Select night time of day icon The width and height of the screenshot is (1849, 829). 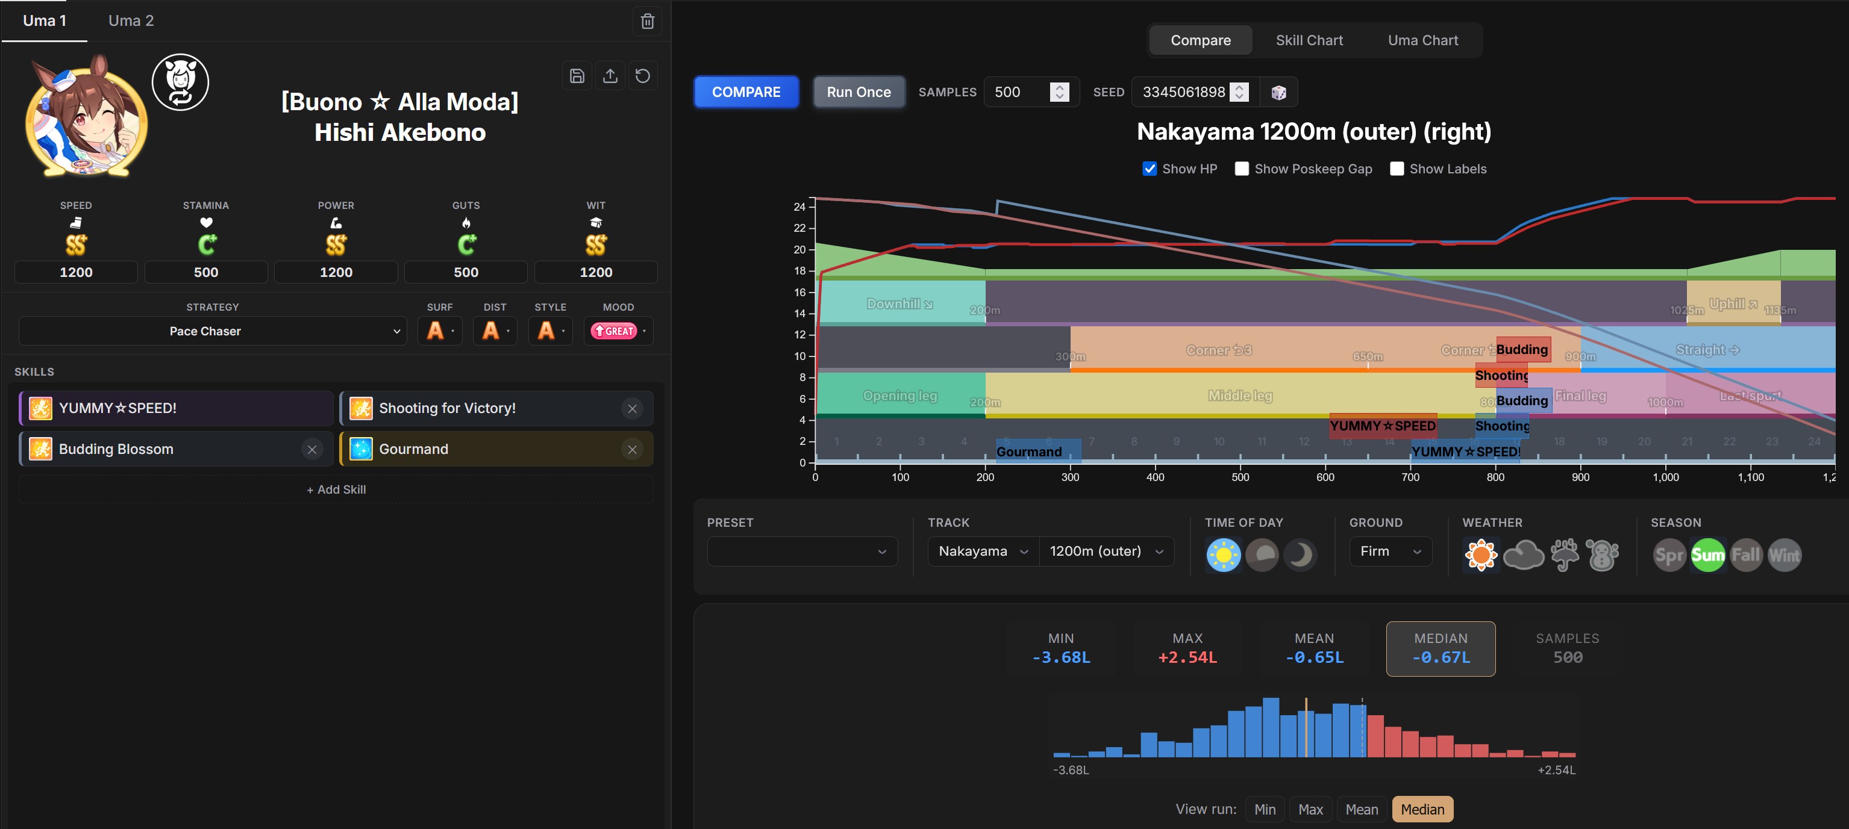[x=1300, y=555]
